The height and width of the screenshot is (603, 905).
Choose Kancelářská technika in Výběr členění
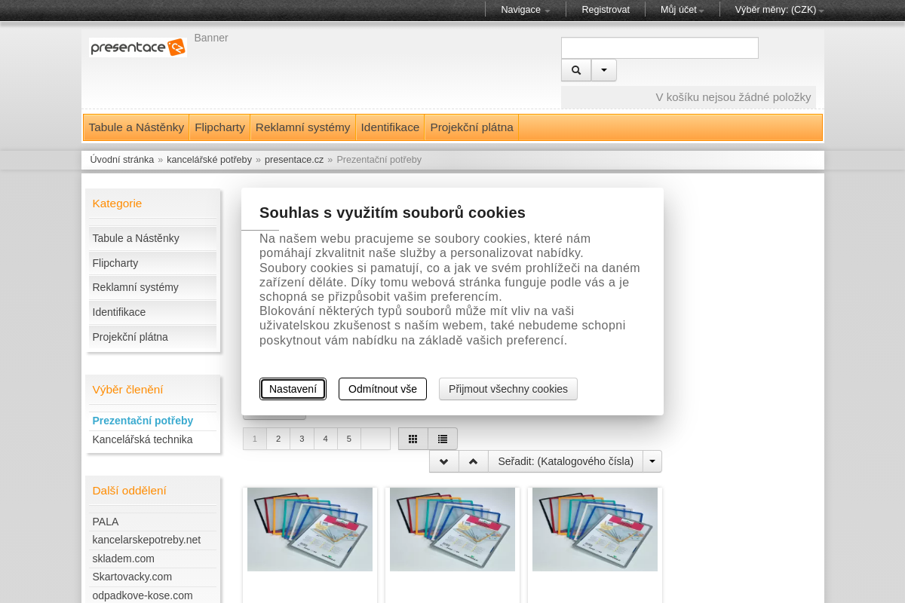[143, 439]
